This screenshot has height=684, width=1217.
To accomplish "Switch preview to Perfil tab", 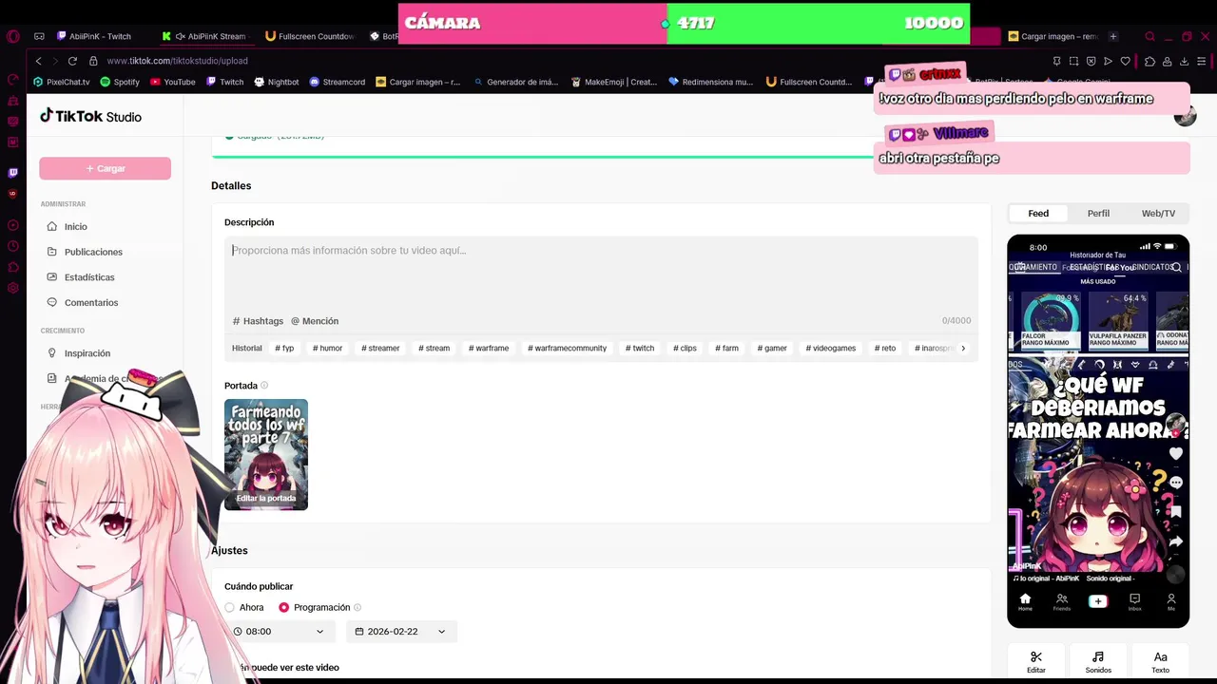I will click(x=1098, y=213).
